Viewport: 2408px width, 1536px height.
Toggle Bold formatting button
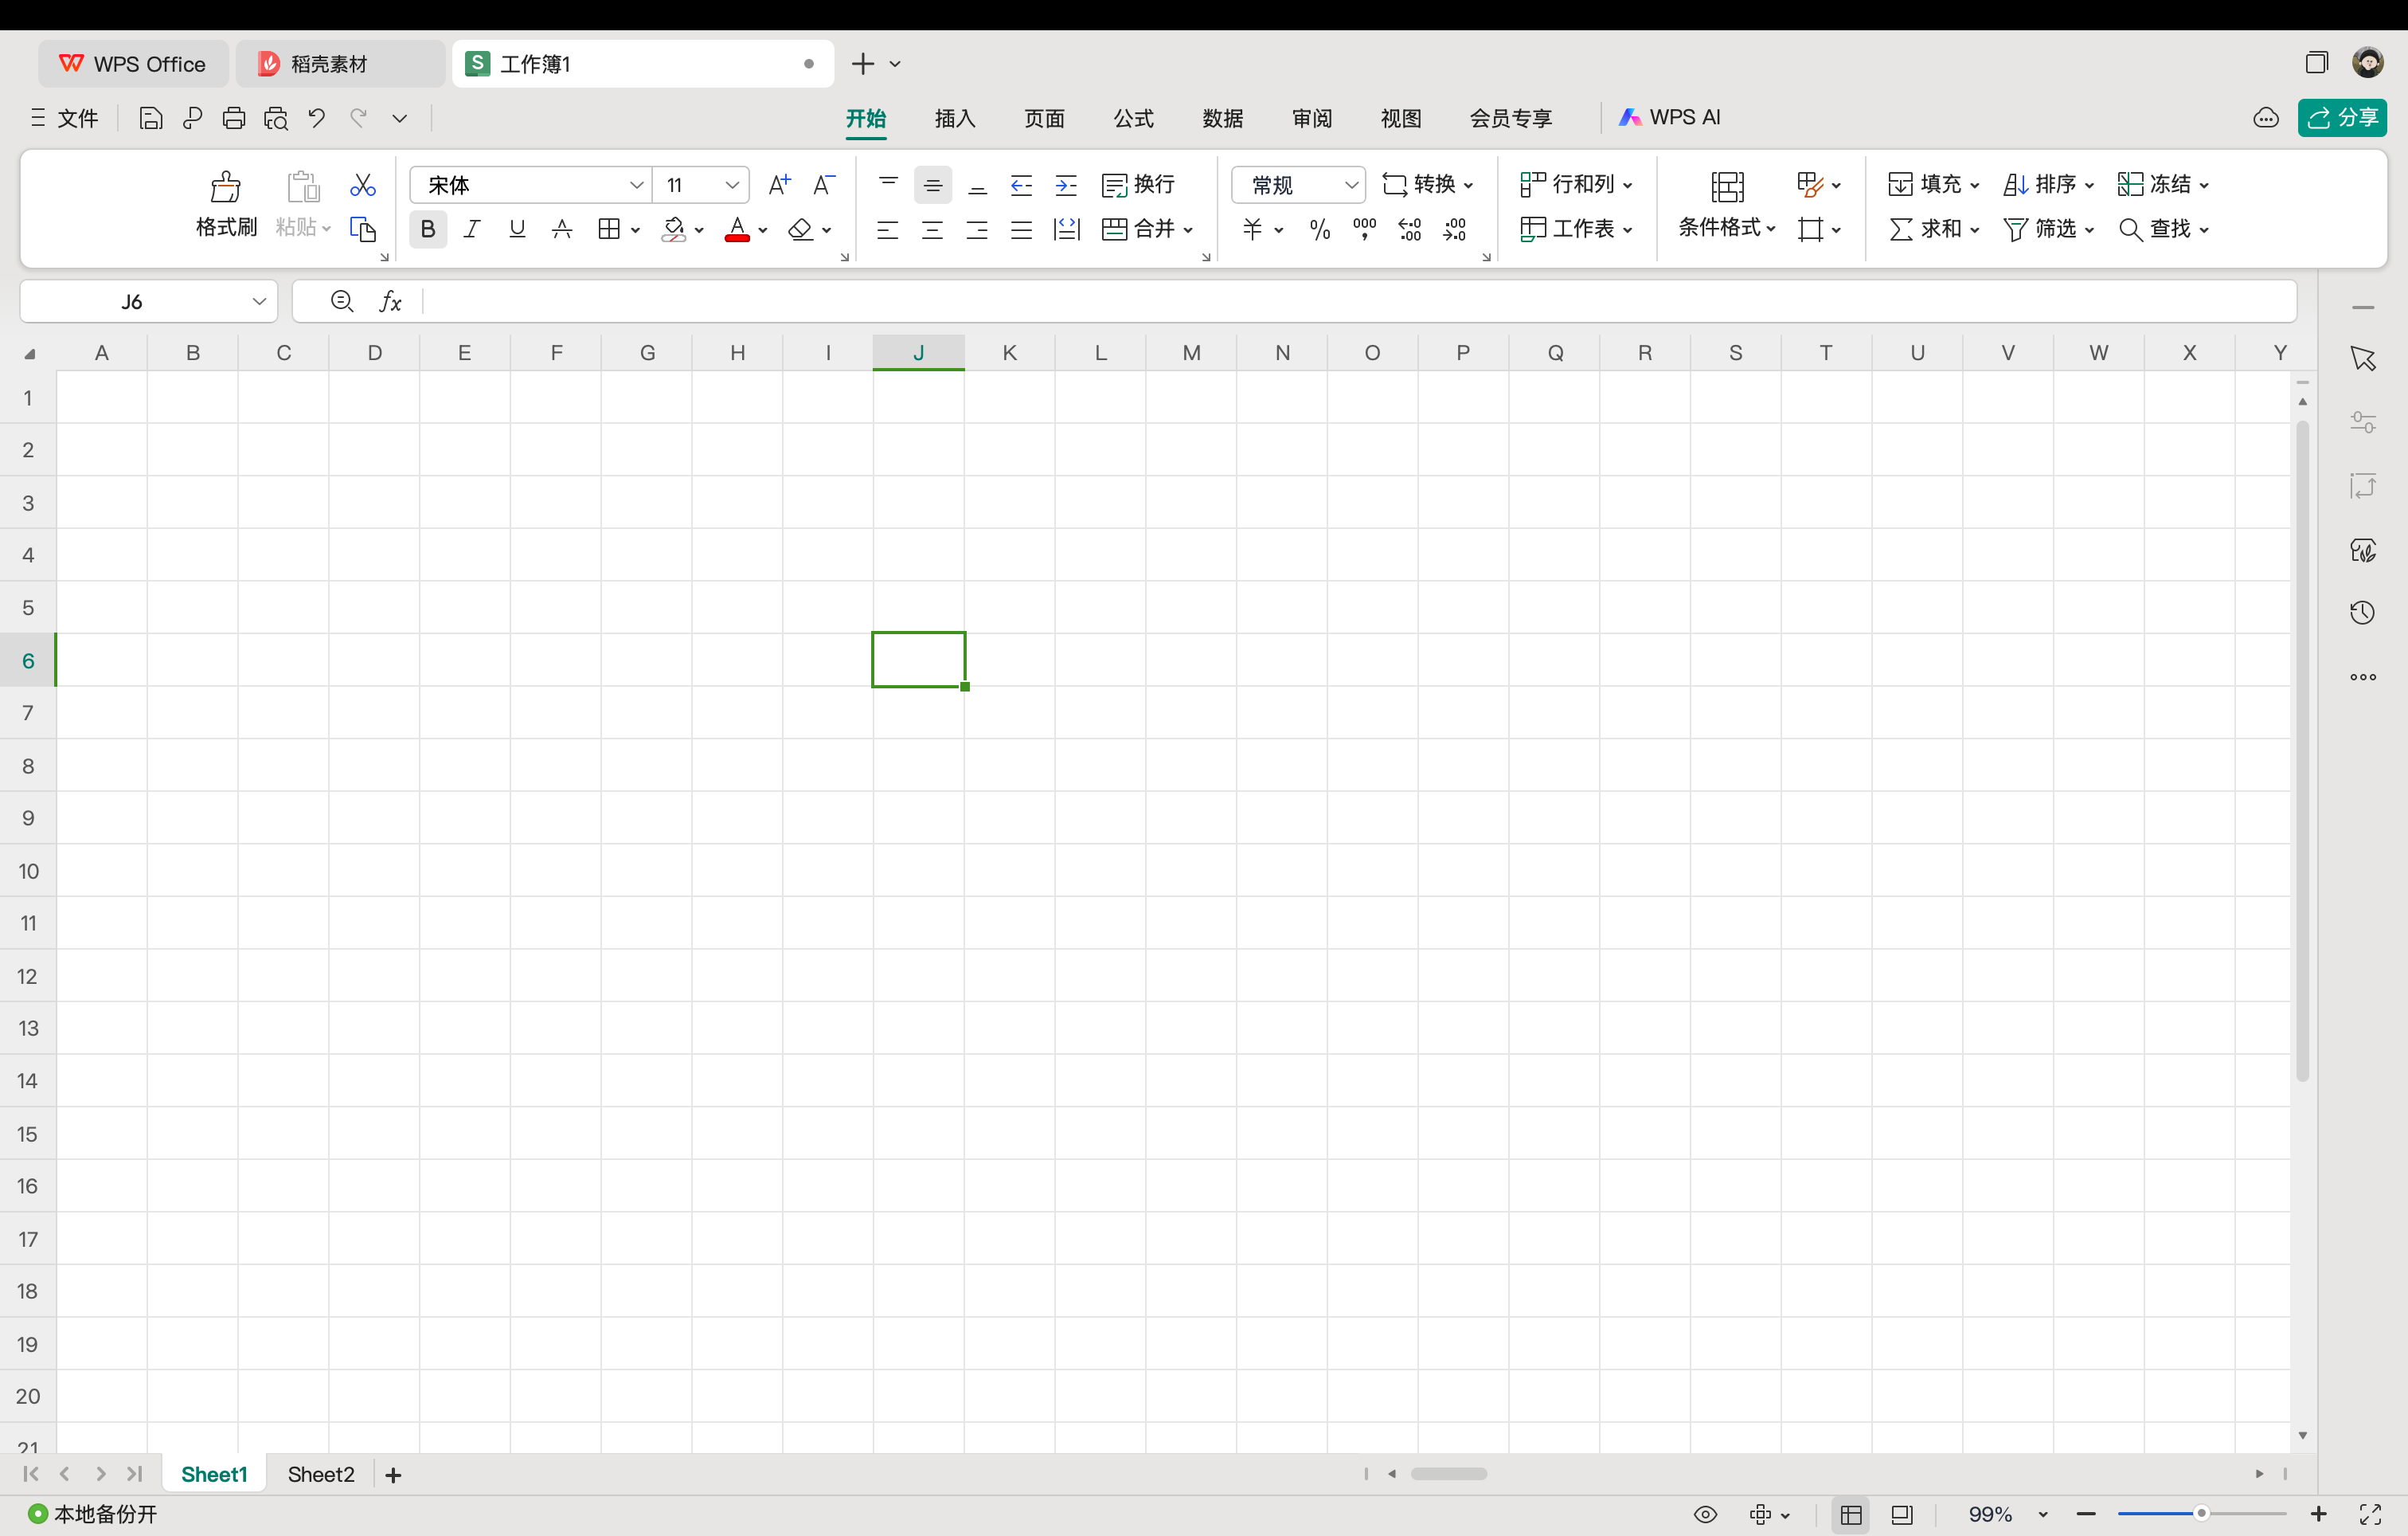(428, 230)
